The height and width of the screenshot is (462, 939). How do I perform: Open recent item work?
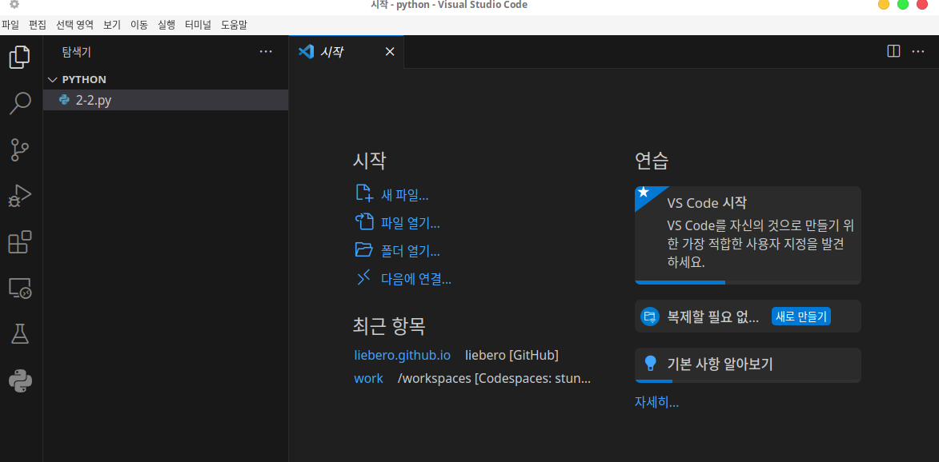click(368, 378)
